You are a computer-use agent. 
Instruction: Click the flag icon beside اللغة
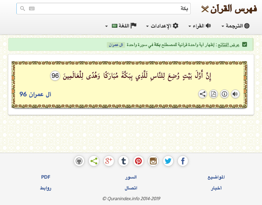(x=133, y=26)
